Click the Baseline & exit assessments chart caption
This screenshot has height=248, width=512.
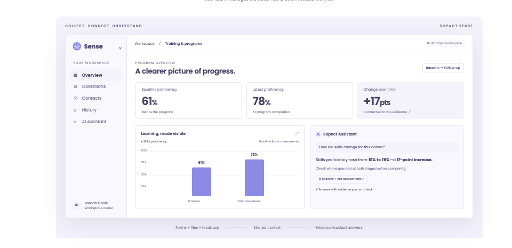279,142
